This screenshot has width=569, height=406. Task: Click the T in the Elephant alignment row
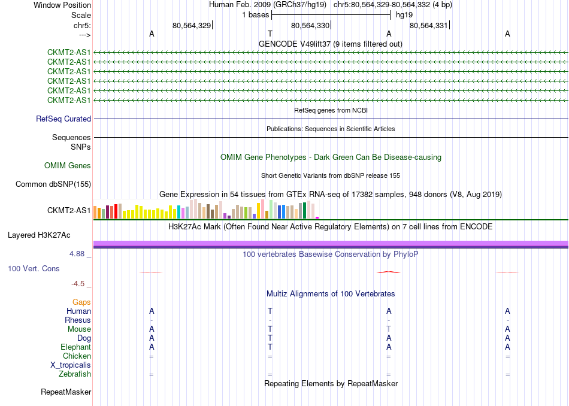pos(270,347)
